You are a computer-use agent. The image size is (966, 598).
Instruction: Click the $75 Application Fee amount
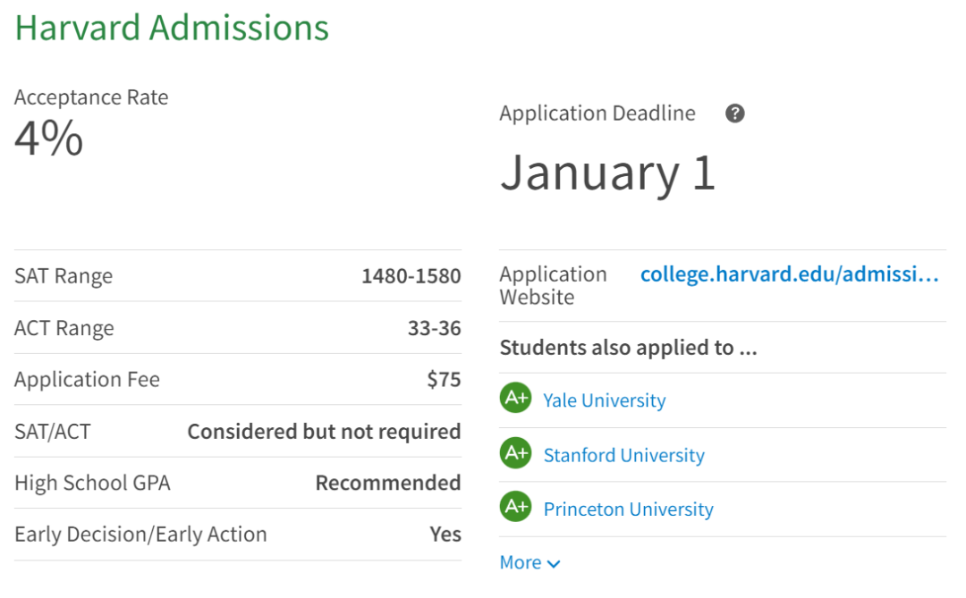444,380
